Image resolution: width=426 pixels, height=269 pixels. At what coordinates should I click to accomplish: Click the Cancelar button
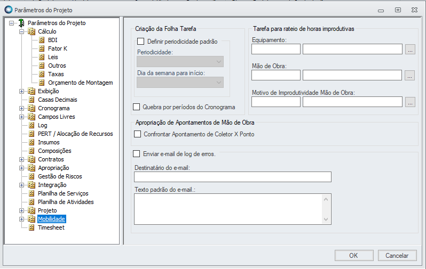point(397,256)
